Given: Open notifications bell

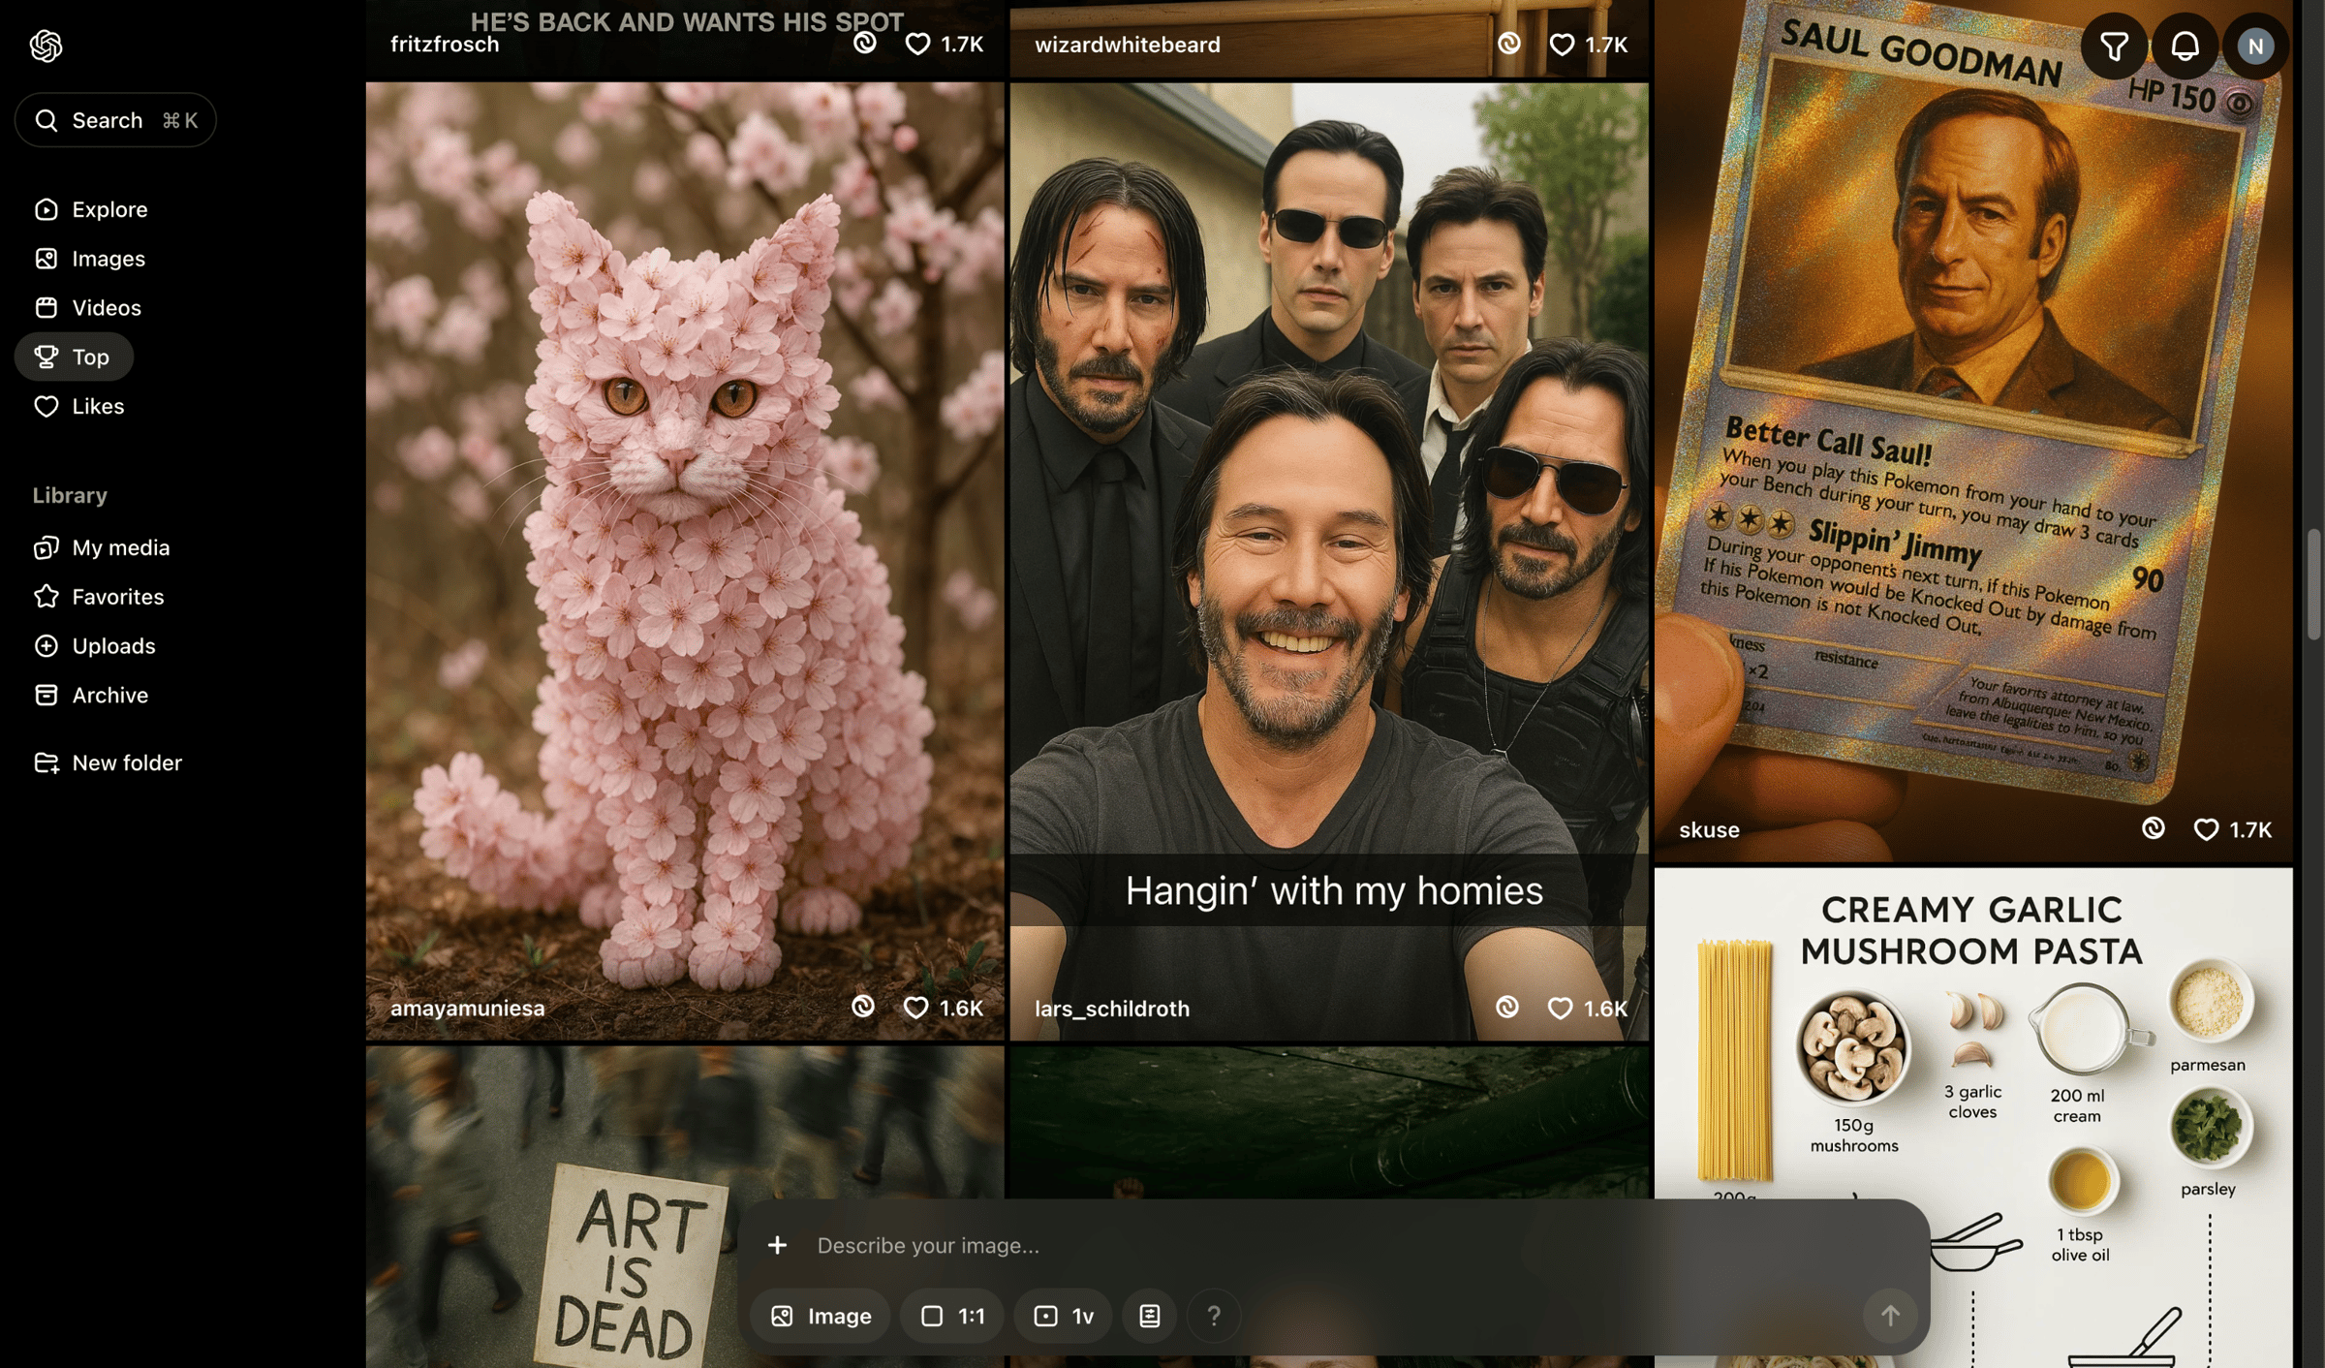Looking at the screenshot, I should coord(2185,46).
